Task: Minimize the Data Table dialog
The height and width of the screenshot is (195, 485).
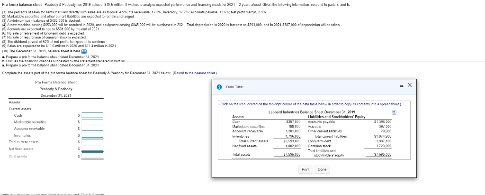Action: 401,86
